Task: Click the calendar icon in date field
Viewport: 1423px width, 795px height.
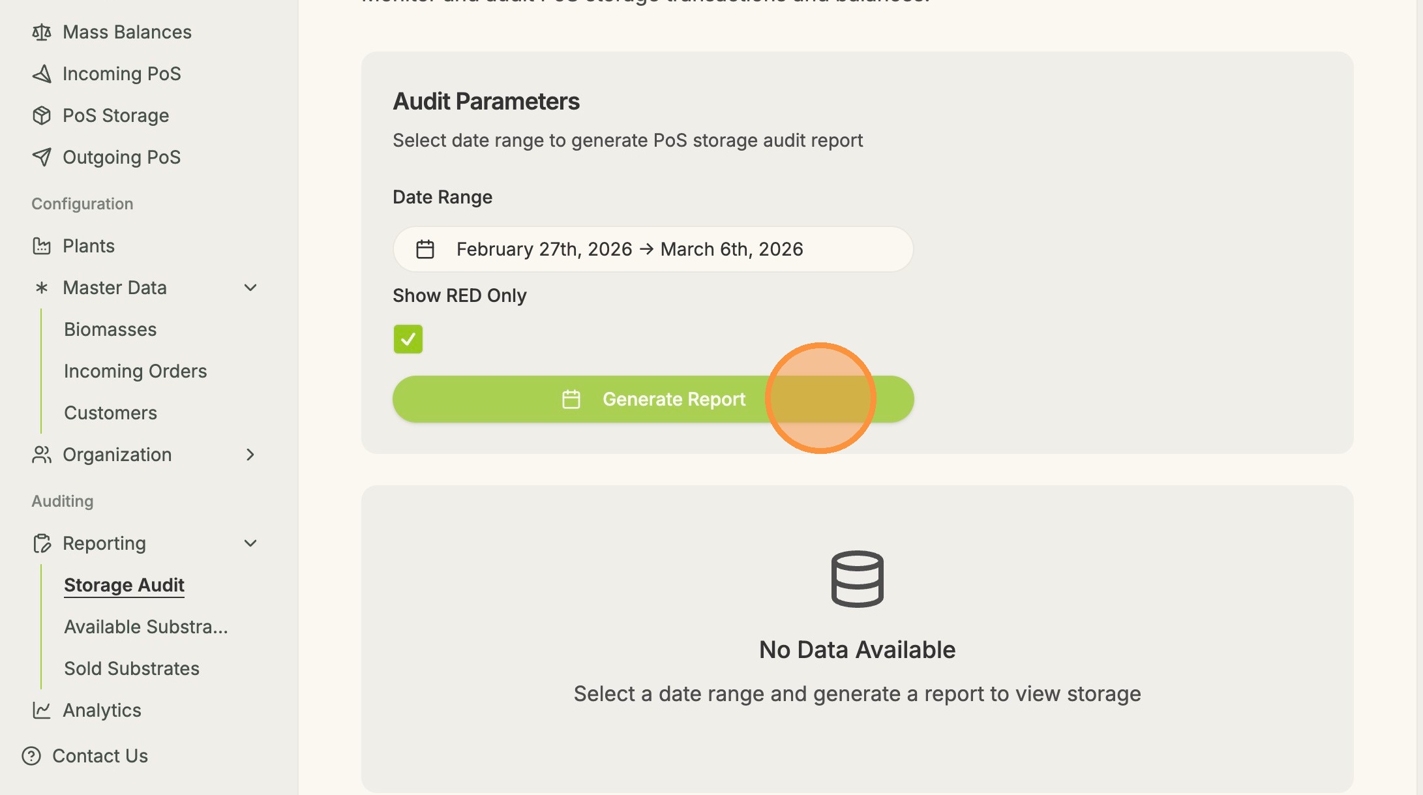Action: coord(425,249)
